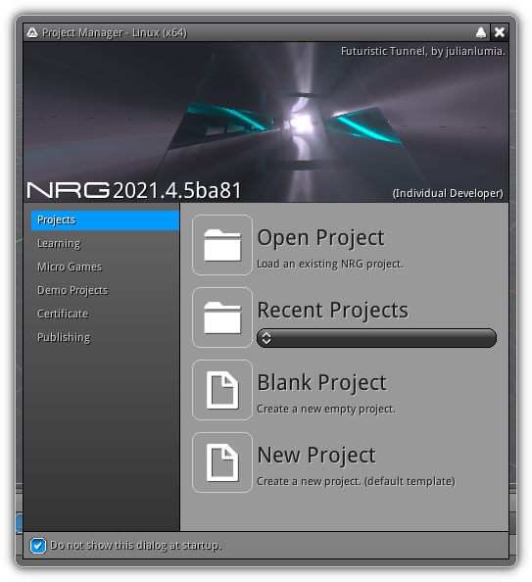The height and width of the screenshot is (582, 532).
Task: Click the Futuristic Tunnel splash banner image
Action: (x=266, y=122)
